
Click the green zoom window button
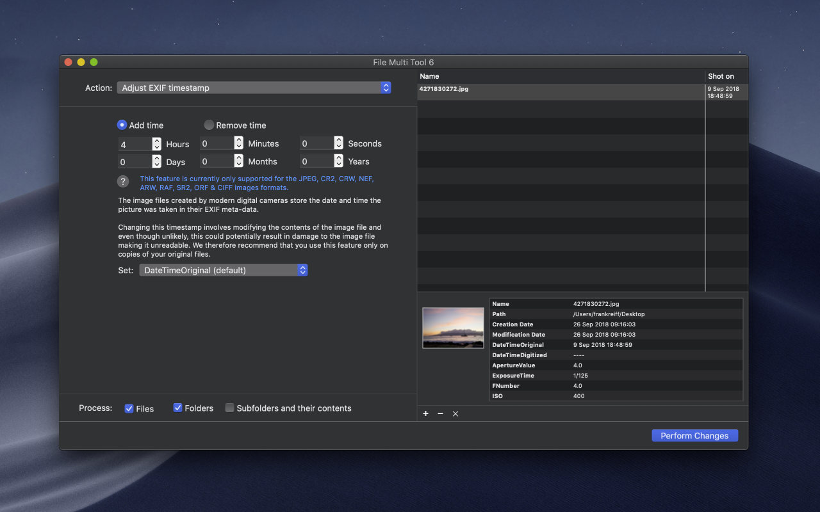click(94, 62)
